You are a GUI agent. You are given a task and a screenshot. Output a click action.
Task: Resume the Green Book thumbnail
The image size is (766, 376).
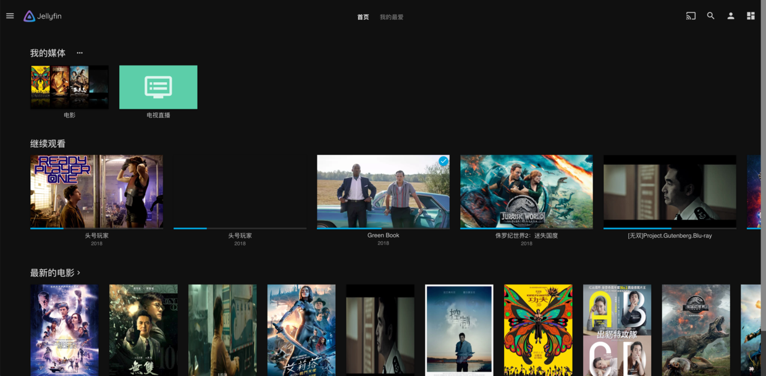pyautogui.click(x=383, y=191)
